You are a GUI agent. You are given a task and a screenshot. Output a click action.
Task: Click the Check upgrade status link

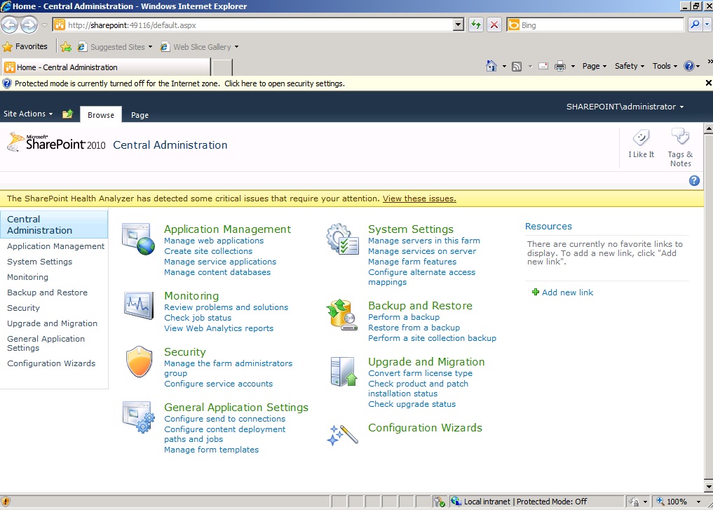coord(412,404)
